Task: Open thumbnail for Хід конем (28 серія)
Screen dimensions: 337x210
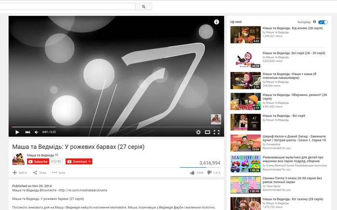Action: pyautogui.click(x=246, y=35)
